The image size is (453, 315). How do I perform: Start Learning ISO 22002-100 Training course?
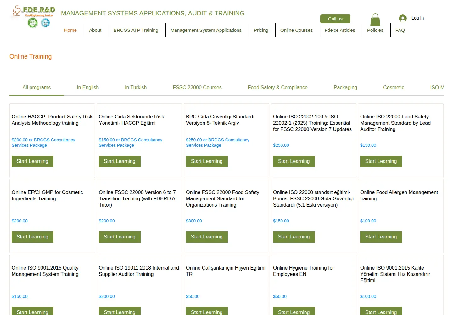pos(294,161)
